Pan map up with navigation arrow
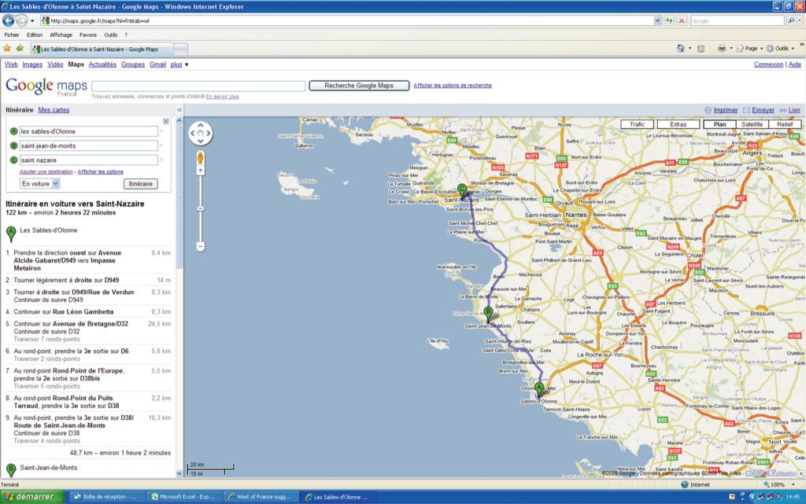 (x=201, y=125)
